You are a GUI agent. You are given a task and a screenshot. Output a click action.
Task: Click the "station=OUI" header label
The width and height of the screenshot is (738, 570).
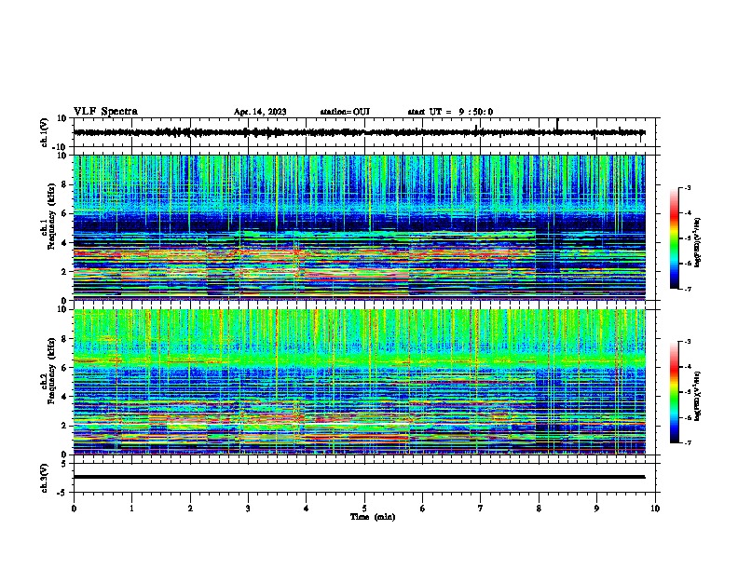click(x=345, y=112)
